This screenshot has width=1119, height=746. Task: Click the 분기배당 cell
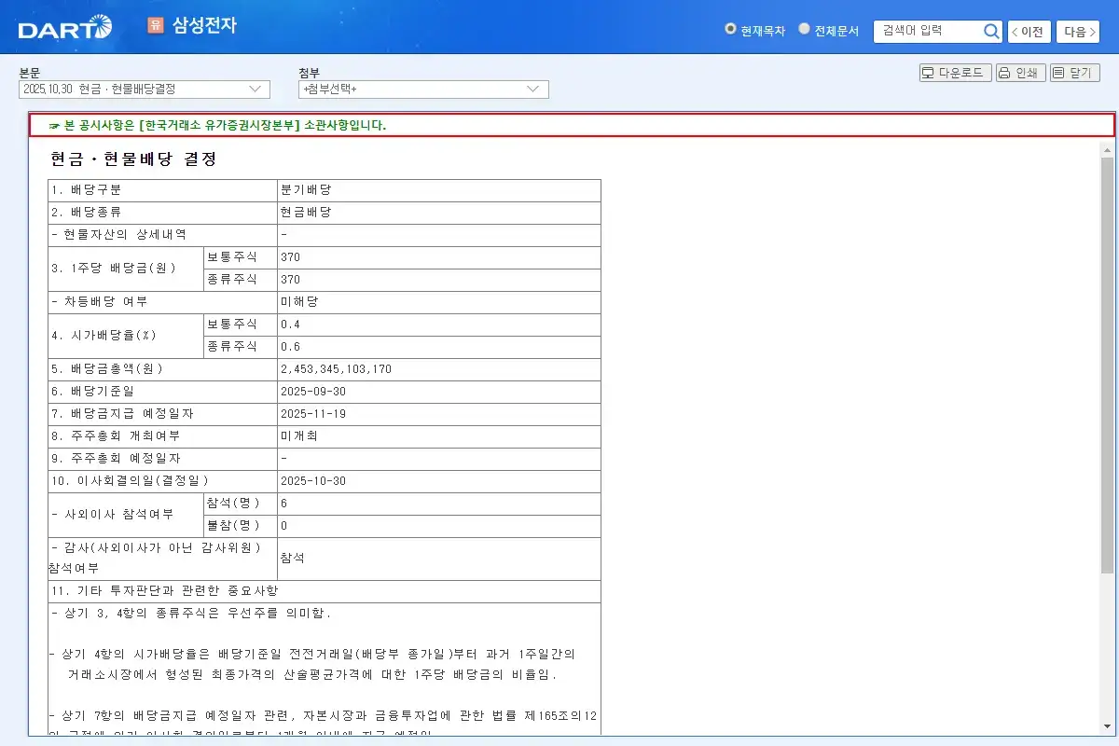[x=439, y=190]
